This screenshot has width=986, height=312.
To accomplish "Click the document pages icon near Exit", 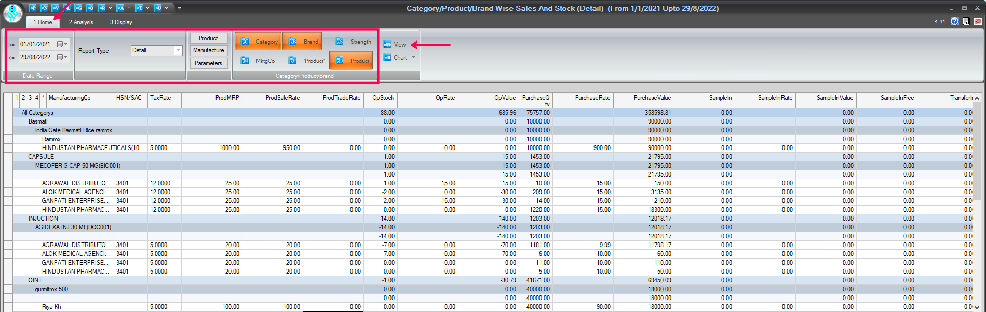I will (966, 21).
